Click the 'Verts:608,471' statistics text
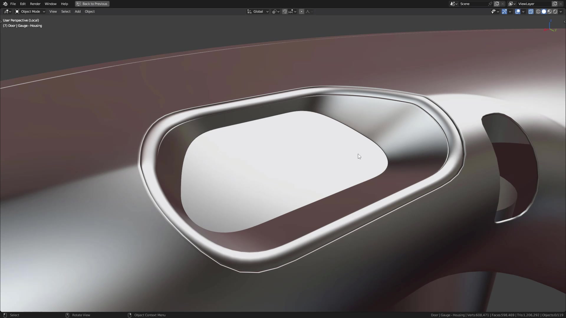Screen dimensions: 566x318 click(478, 315)
